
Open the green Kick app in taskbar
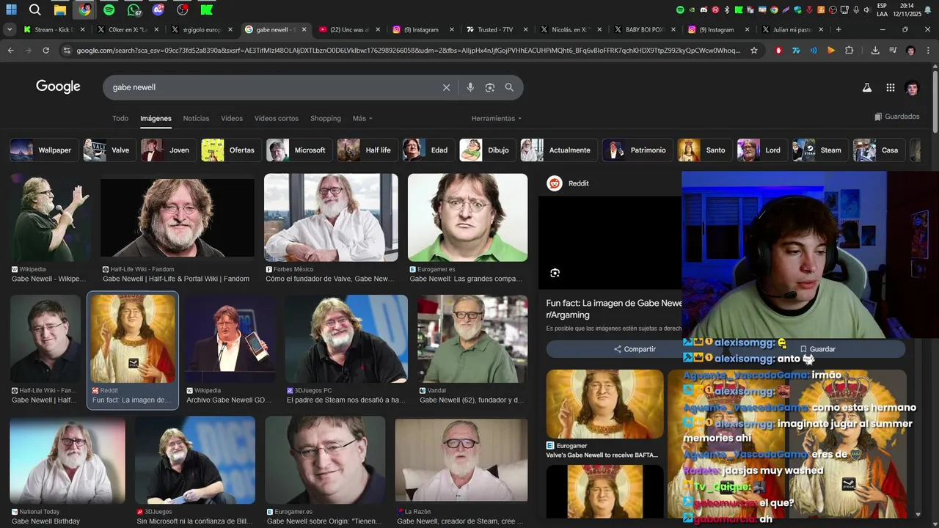[x=207, y=10]
